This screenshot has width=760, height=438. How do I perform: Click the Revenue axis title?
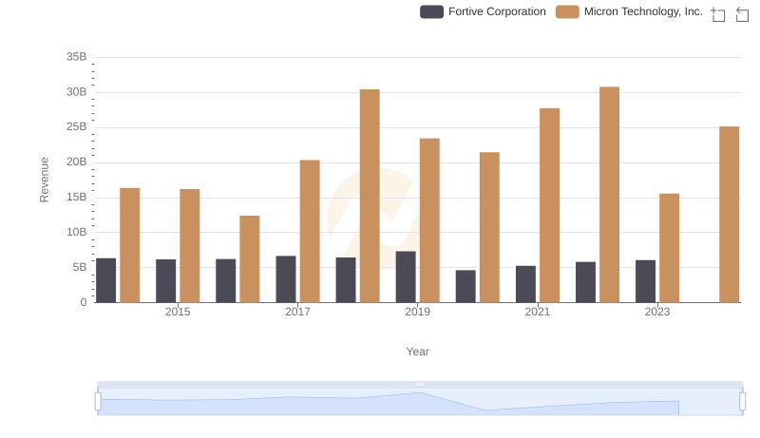click(x=44, y=180)
